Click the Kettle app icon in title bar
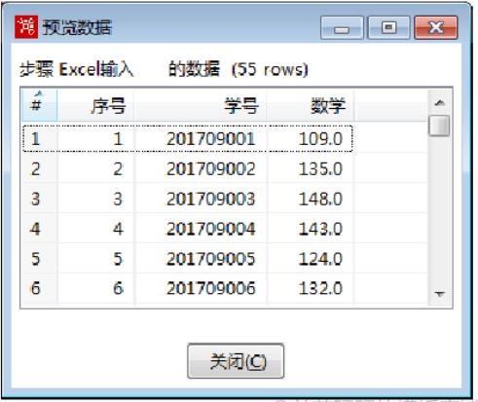The width and height of the screenshot is (478, 402). [26, 27]
